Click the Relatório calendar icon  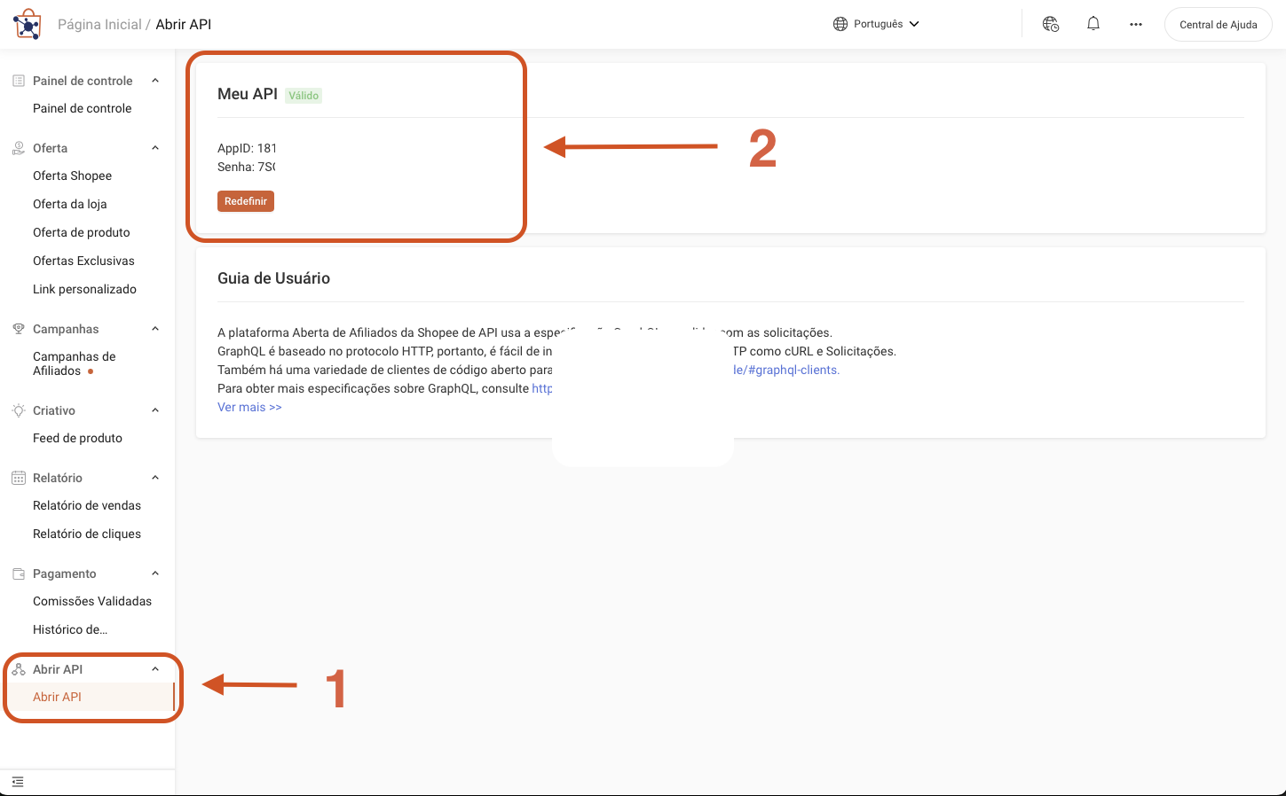(x=19, y=478)
